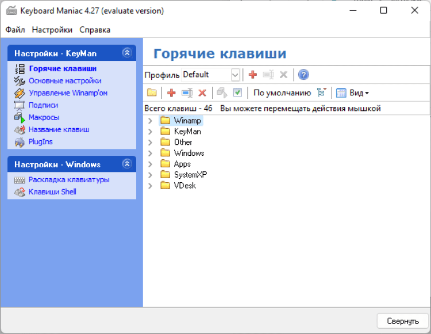The height and width of the screenshot is (334, 431).
Task: Click the Свернуть button
Action: [402, 321]
